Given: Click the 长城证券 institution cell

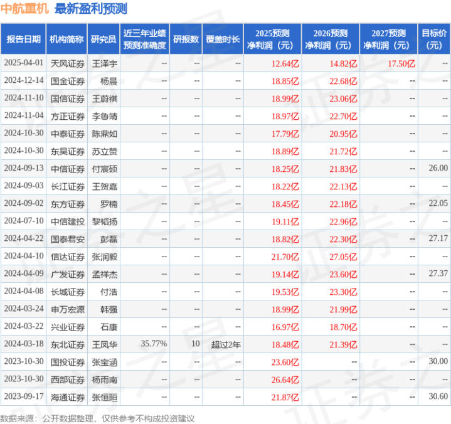Looking at the screenshot, I should 68,292.
